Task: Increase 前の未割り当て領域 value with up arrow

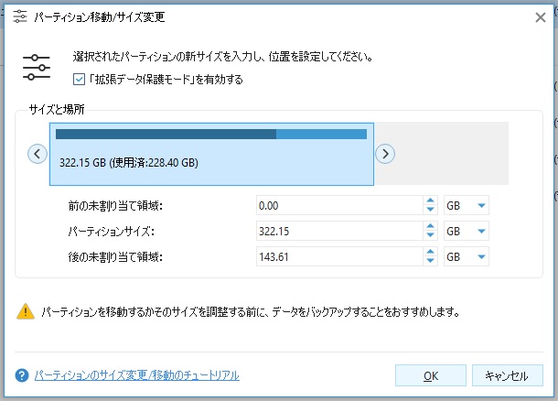Action: pos(430,200)
